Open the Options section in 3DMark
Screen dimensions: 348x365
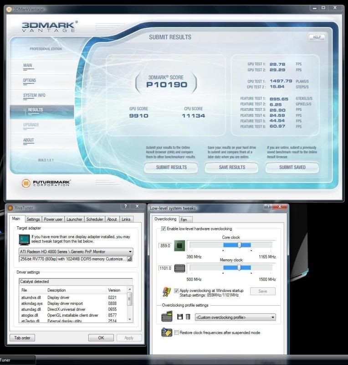(30, 81)
